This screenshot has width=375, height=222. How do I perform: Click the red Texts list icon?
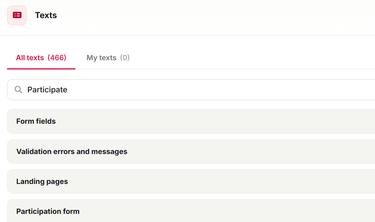[17, 15]
